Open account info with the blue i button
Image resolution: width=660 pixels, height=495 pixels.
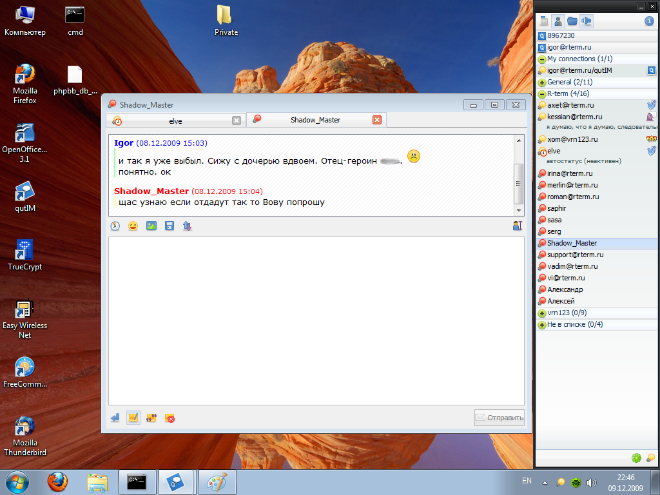[649, 21]
